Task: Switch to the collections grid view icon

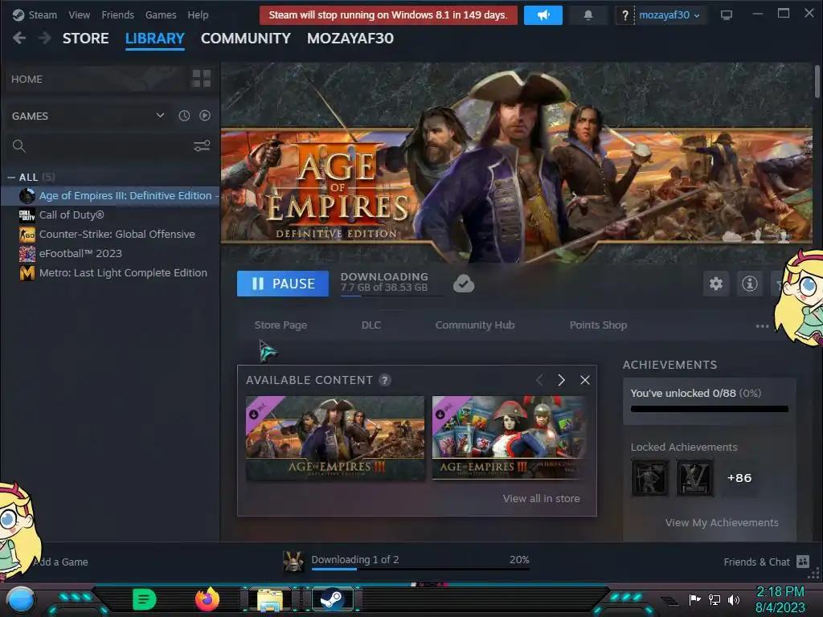Action: 201,79
